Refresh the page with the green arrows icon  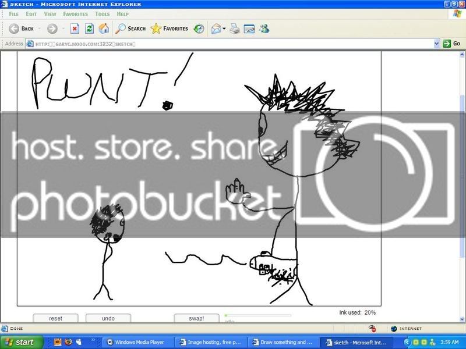click(x=89, y=29)
